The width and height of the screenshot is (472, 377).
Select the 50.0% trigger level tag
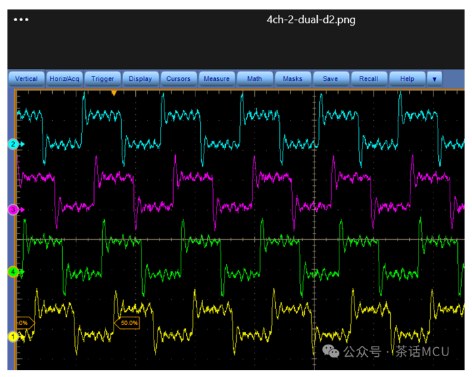[x=127, y=323]
